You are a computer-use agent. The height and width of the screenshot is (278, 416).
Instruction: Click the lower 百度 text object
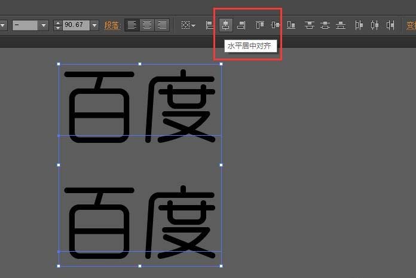point(140,222)
